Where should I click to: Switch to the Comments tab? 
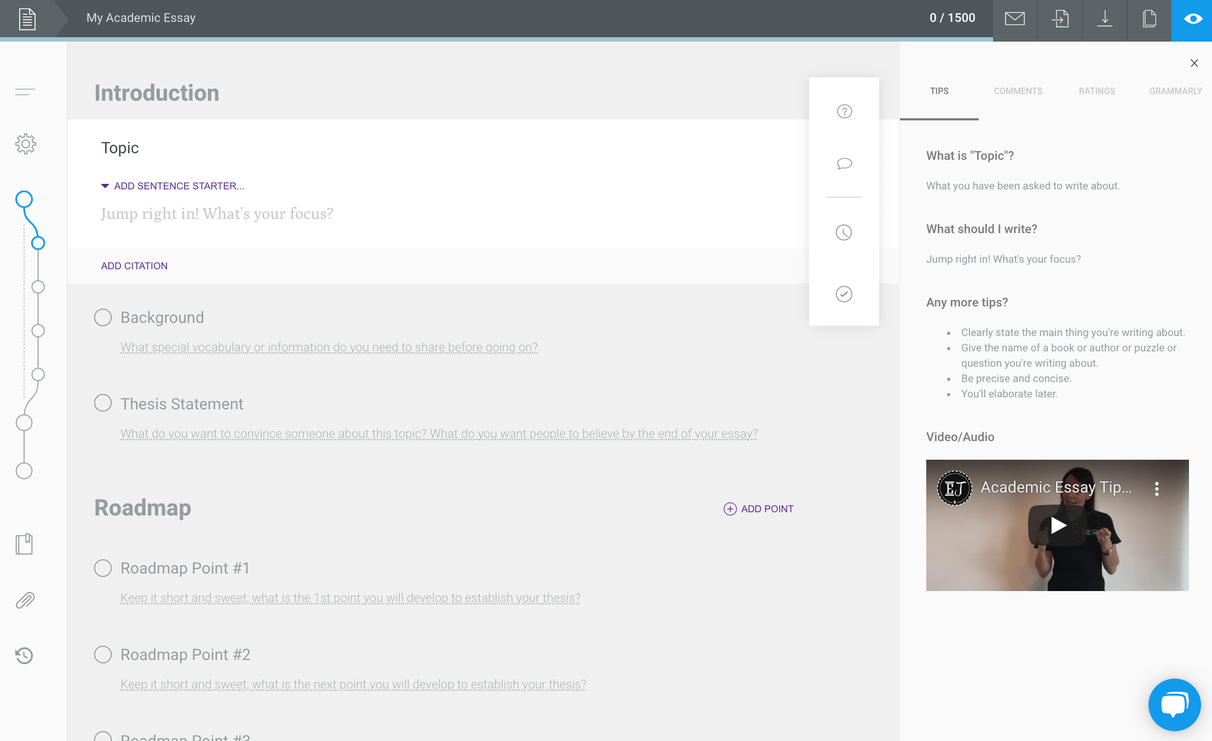1018,91
